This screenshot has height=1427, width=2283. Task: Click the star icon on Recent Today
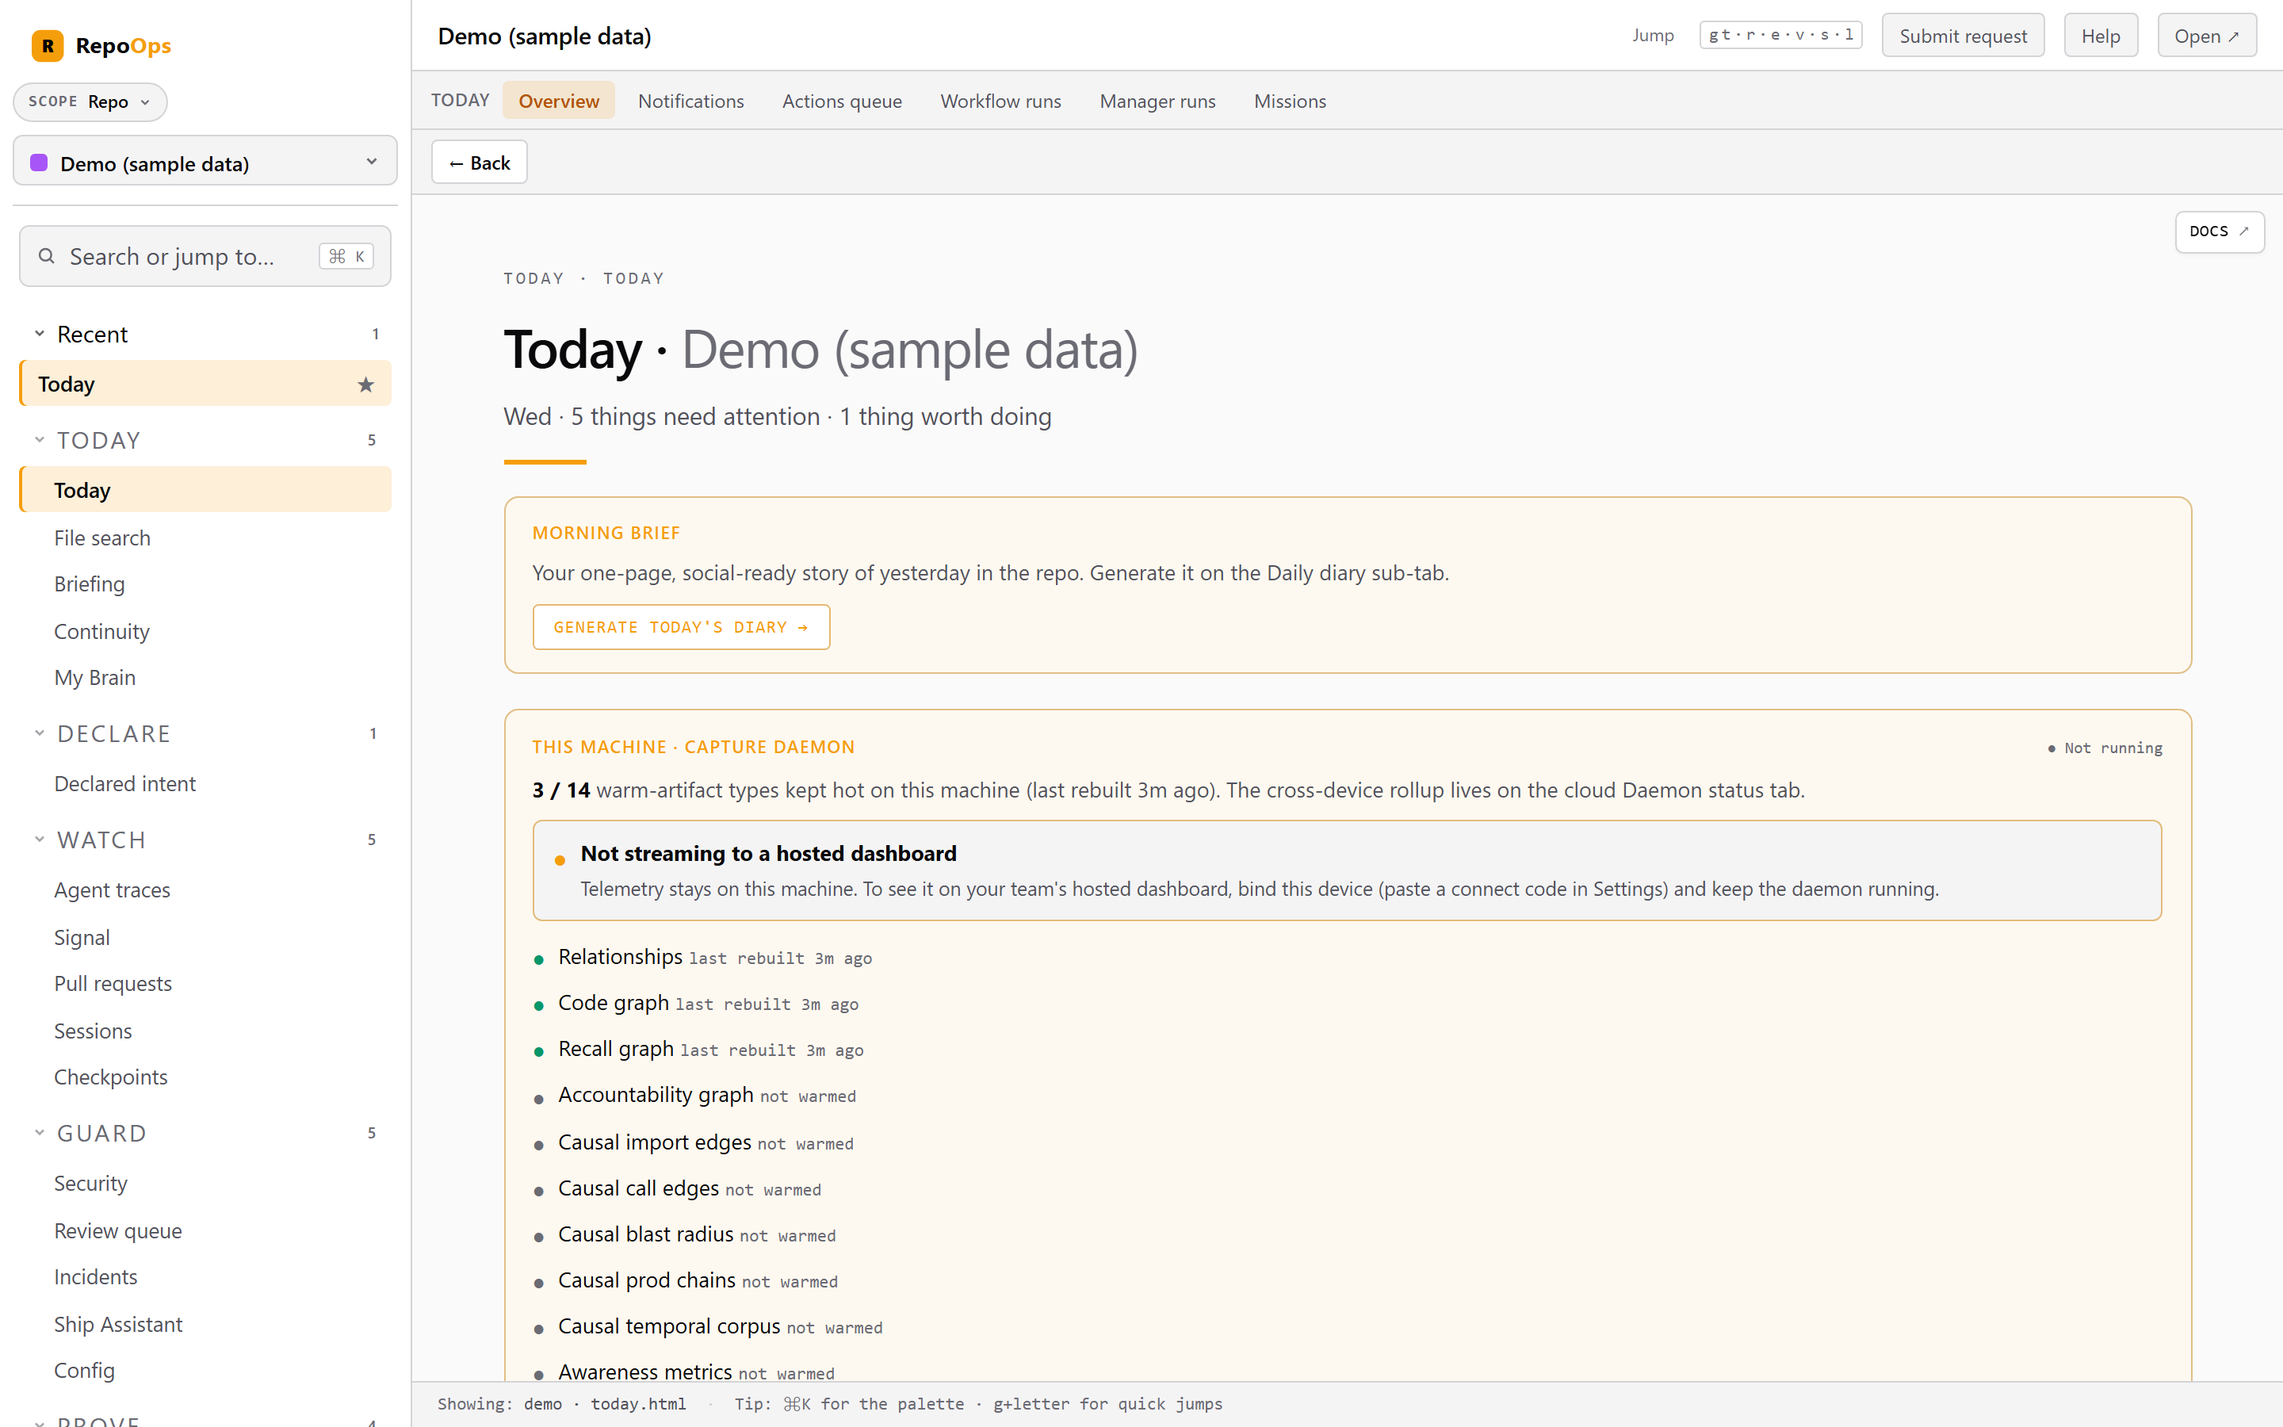[x=366, y=384]
